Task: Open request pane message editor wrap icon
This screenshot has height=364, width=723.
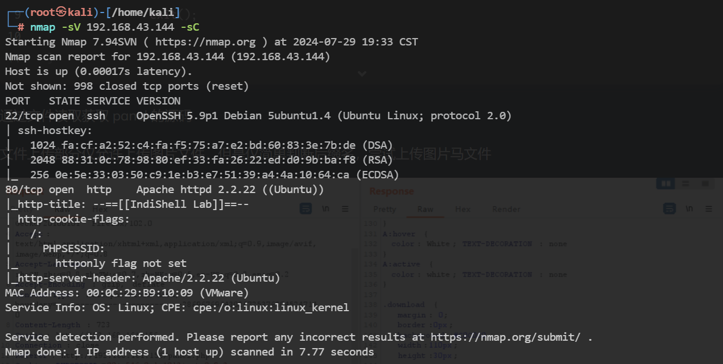Action: pyautogui.click(x=306, y=209)
